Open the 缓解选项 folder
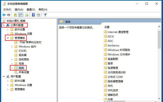The height and width of the screenshot is (102, 163). tap(111, 95)
